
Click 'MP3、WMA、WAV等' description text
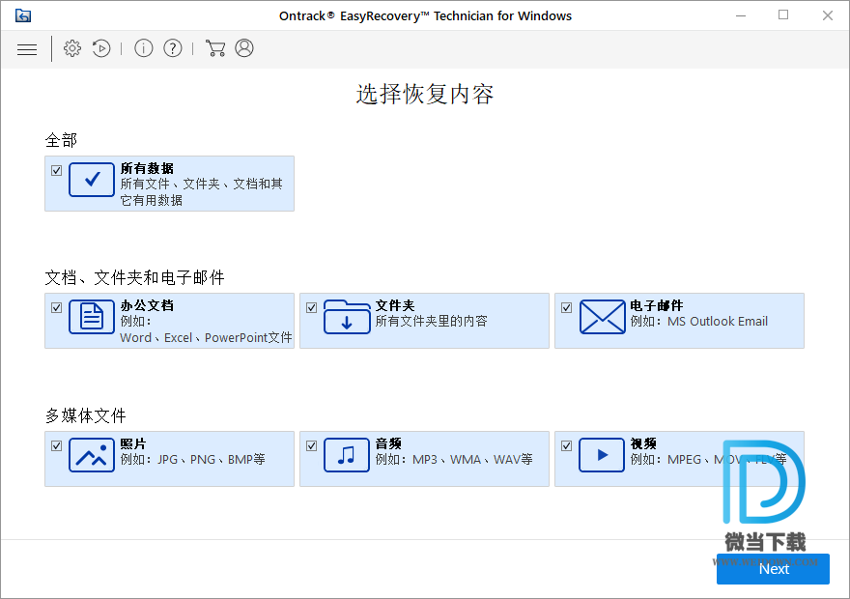472,460
